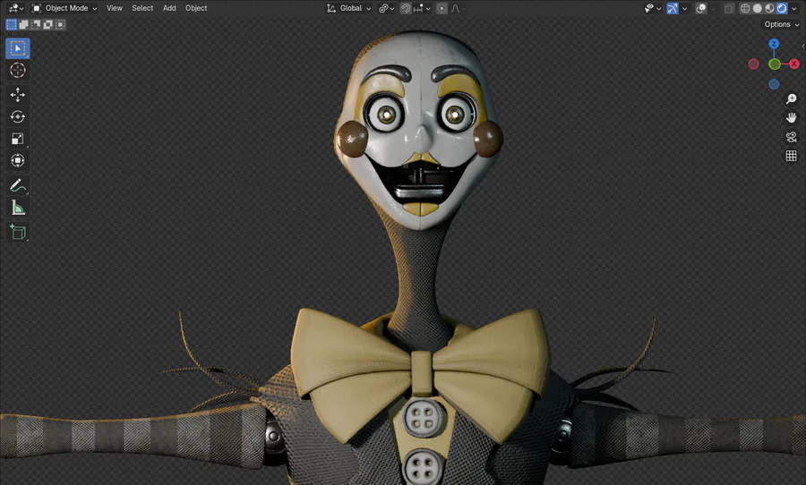Select the Move tool
Image resolution: width=806 pixels, height=485 pixels.
[x=18, y=95]
